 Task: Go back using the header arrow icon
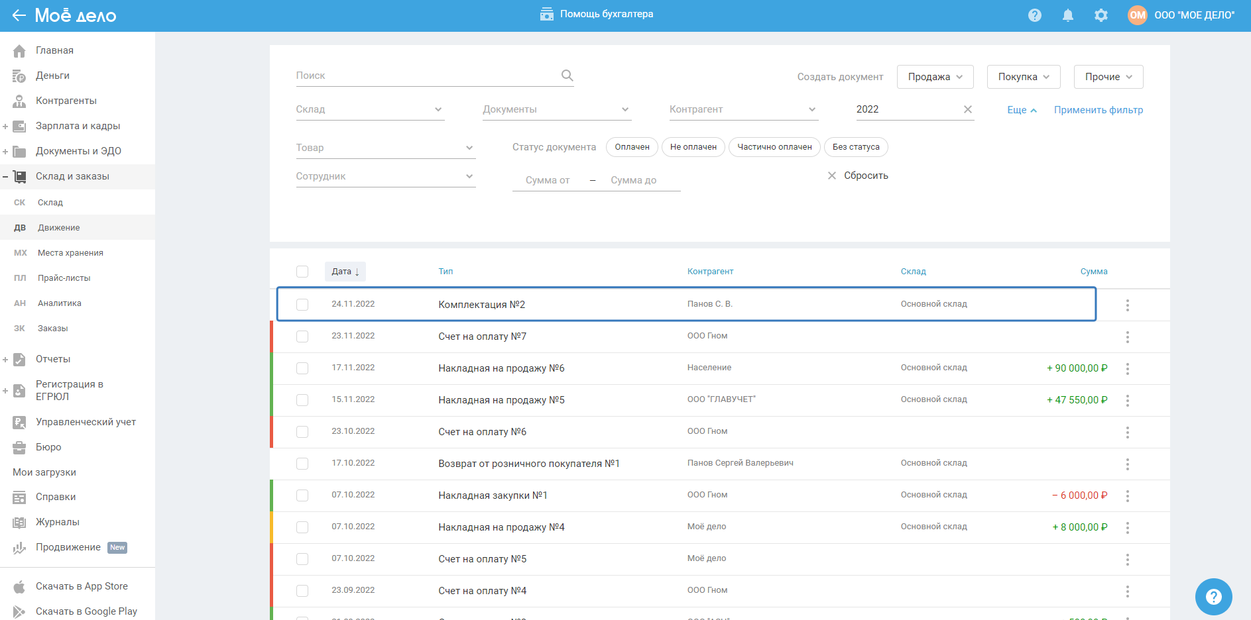coord(19,15)
